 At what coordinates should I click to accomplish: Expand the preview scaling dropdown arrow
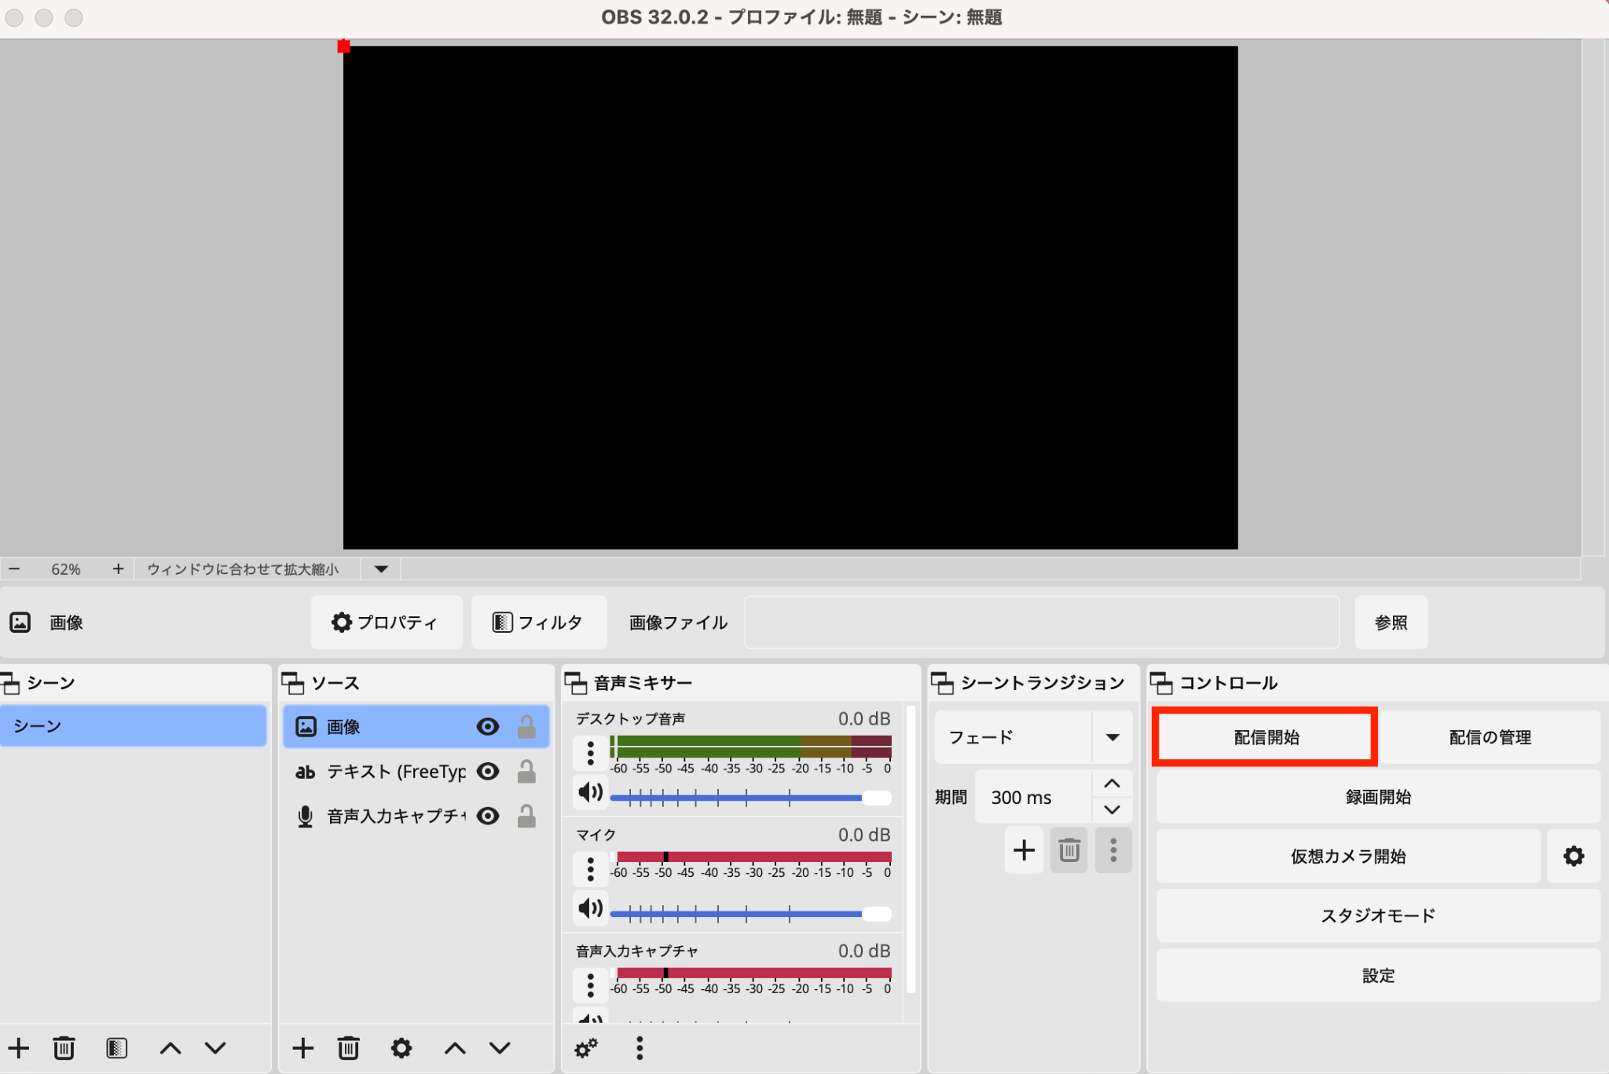(381, 569)
